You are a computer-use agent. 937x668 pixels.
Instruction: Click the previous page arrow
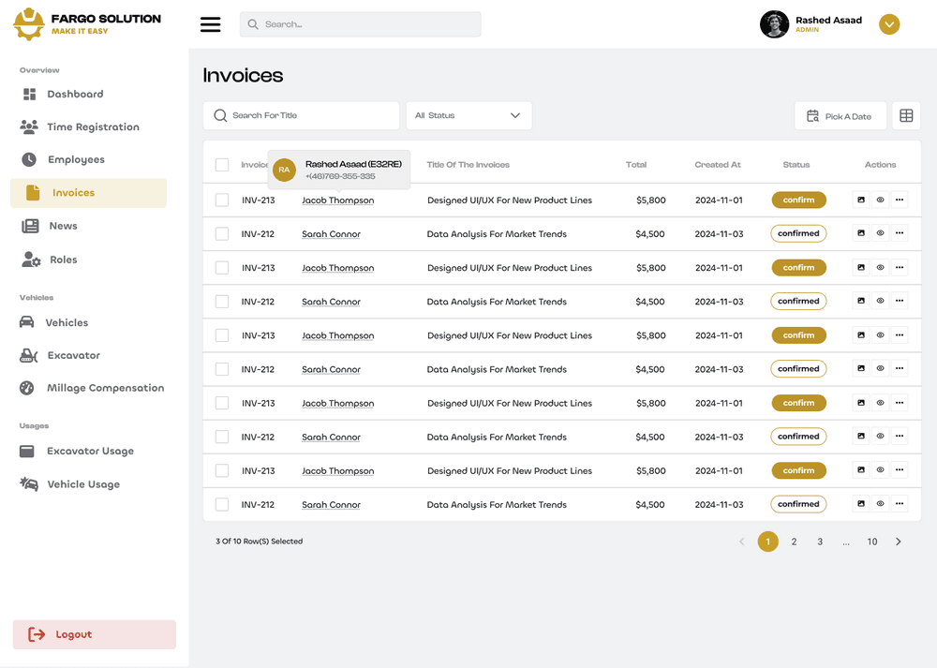(742, 542)
